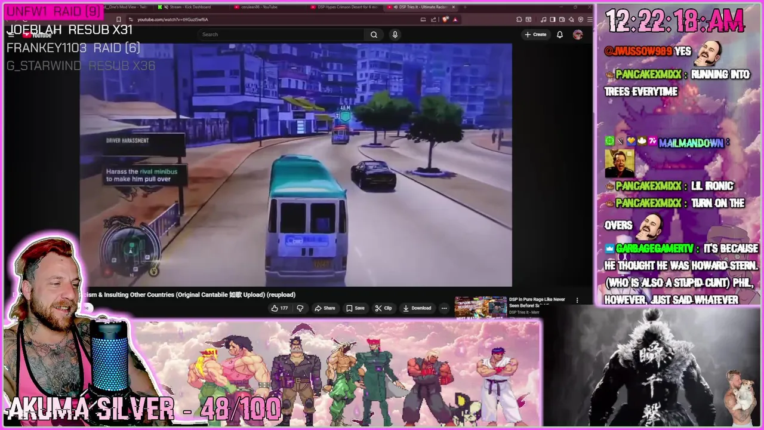764x430 pixels.
Task: Create a Clip of the video
Action: tap(383, 308)
